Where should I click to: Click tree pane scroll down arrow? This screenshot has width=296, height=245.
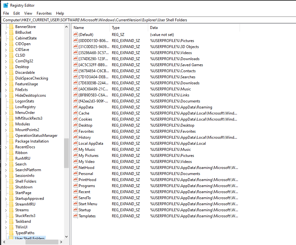coord(67,237)
